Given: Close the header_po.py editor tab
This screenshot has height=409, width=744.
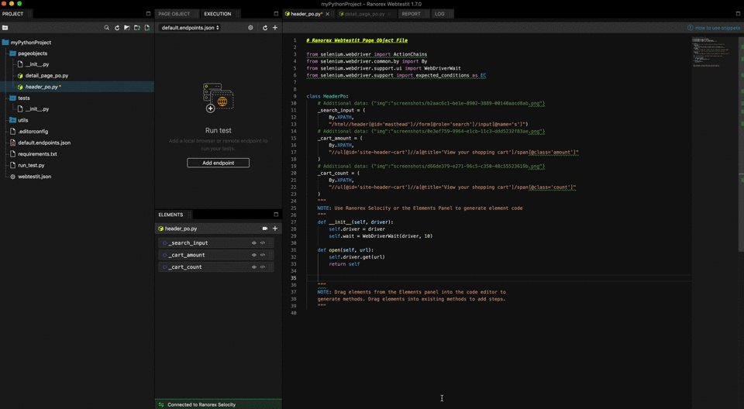Looking at the screenshot, I should click(327, 14).
